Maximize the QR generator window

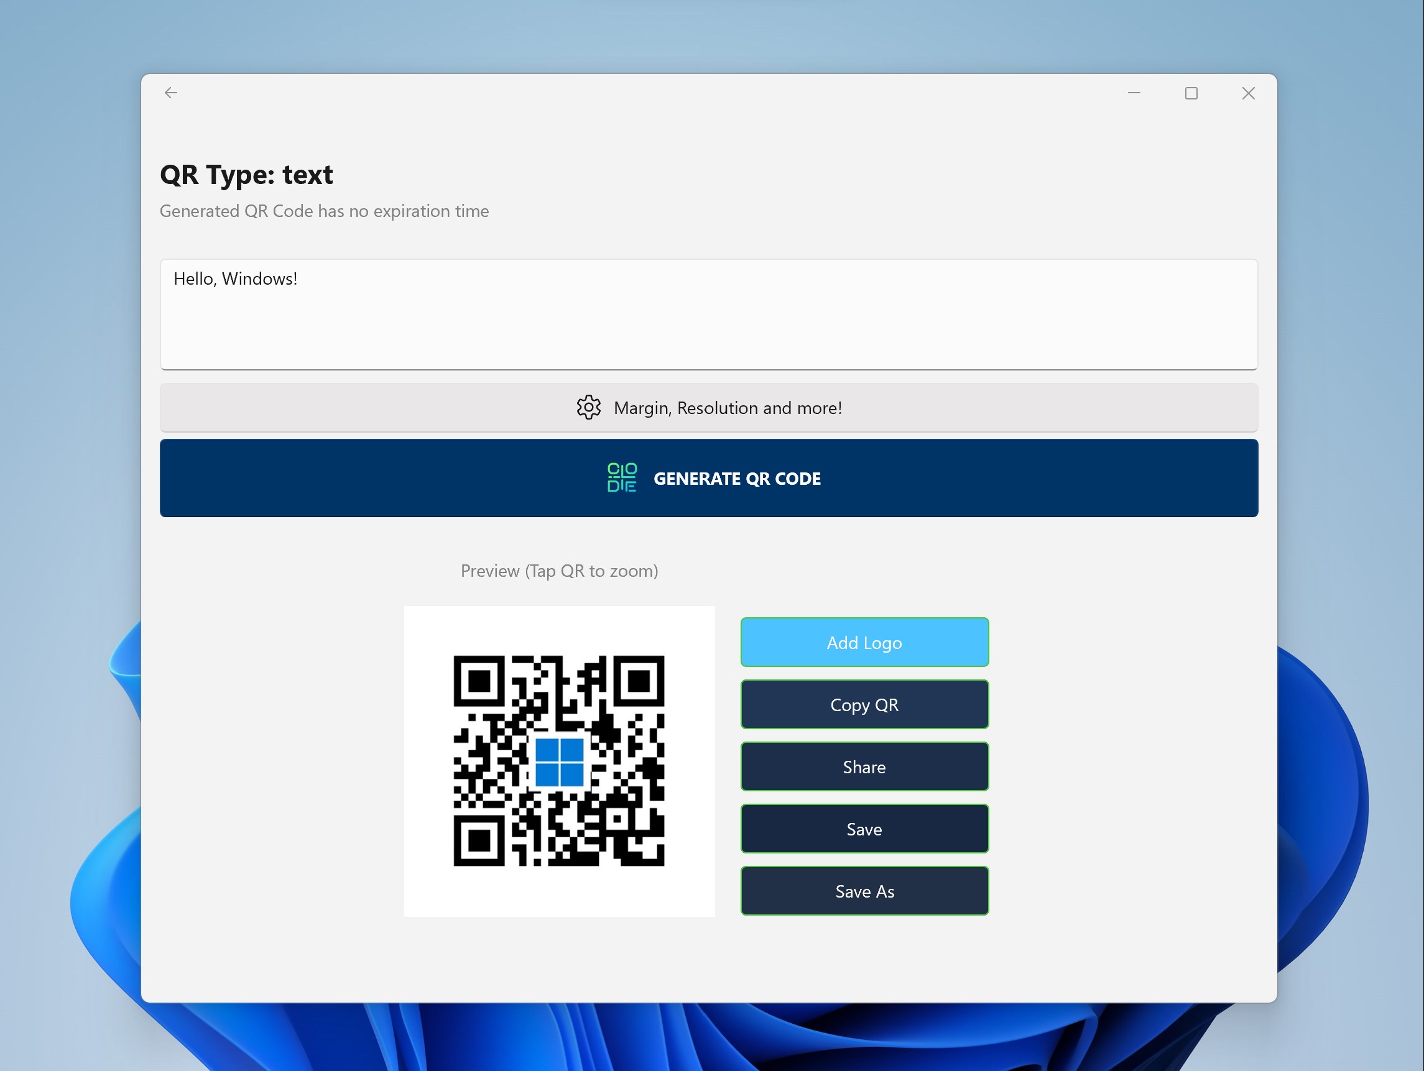[x=1191, y=93]
